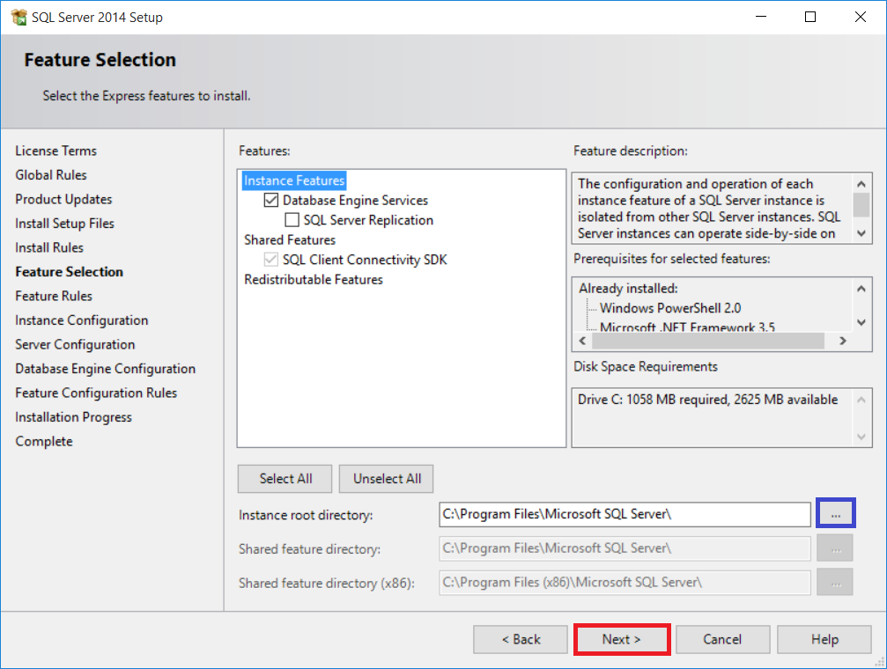Enable SQL Server Replication checkbox
The height and width of the screenshot is (669, 887).
(x=292, y=220)
